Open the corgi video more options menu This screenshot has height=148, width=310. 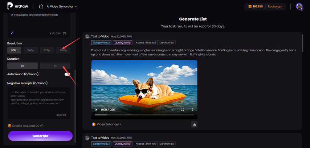[x=192, y=110]
